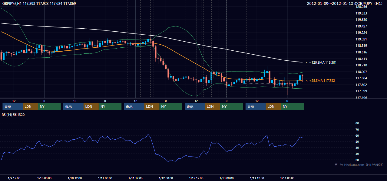Image resolution: width=387 pixels, height=181 pixels.
Task: Select the NY session bar for 1/11
Action: click(x=171, y=106)
